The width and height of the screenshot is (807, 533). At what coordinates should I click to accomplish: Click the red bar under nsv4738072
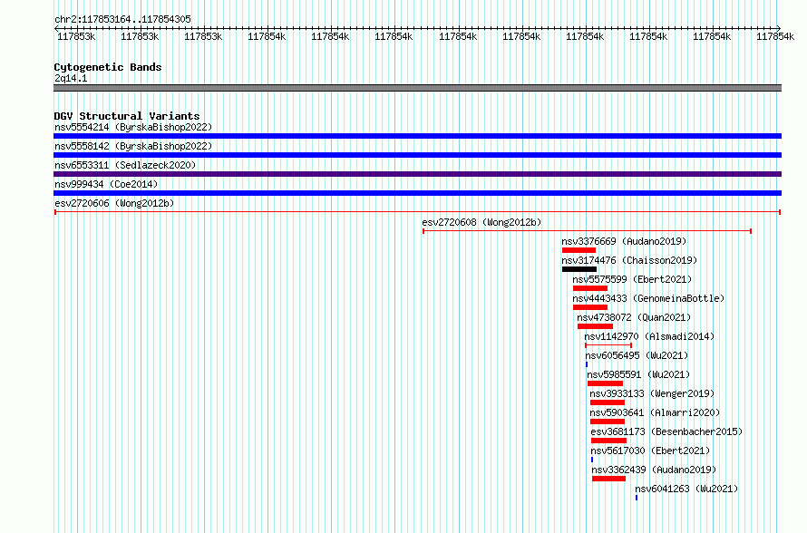(595, 326)
